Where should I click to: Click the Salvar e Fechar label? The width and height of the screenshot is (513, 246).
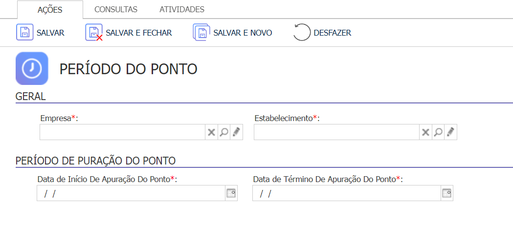tap(139, 33)
